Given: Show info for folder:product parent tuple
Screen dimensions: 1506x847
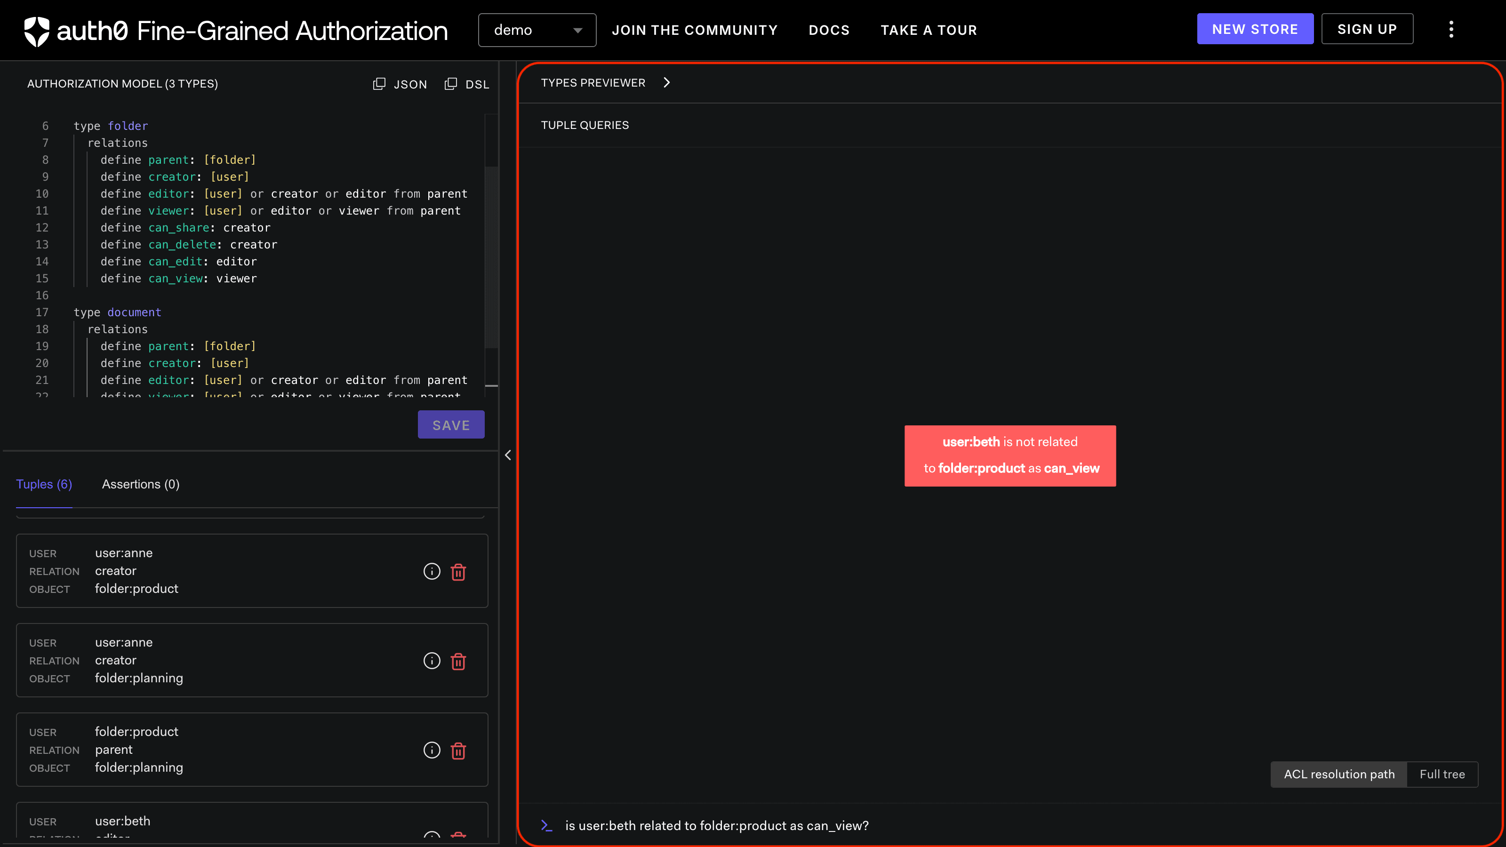Looking at the screenshot, I should pyautogui.click(x=432, y=750).
